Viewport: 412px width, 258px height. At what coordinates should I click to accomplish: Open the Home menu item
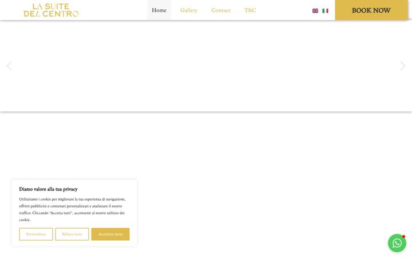[x=159, y=10]
